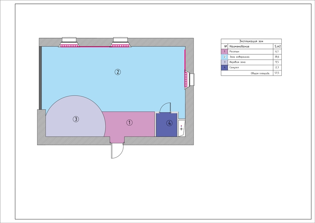Click the right window on the top wall
Image resolution: width=315 pixels, height=223 pixels.
[x=120, y=42]
